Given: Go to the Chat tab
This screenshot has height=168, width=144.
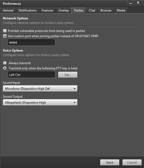Looking at the screenshot, I should [92, 10].
